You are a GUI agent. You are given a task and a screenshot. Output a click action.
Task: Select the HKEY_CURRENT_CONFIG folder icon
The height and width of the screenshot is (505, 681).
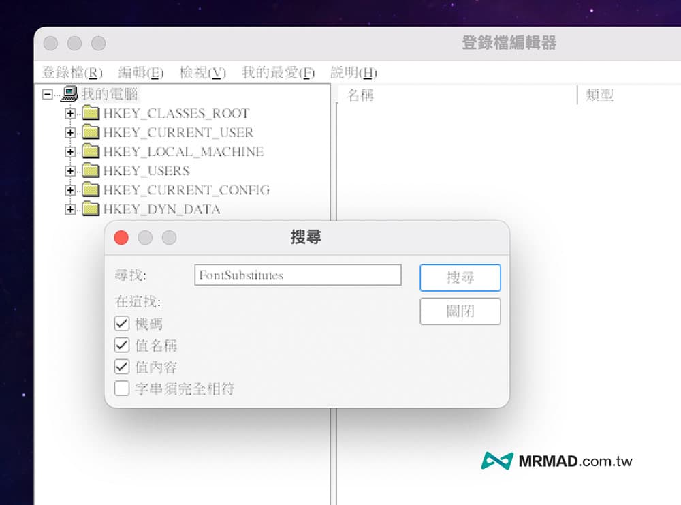tap(91, 190)
